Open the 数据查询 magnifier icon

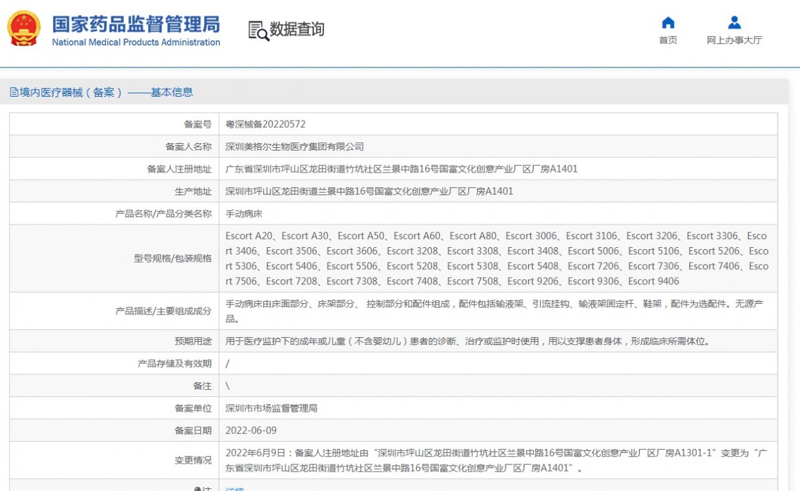coord(258,31)
